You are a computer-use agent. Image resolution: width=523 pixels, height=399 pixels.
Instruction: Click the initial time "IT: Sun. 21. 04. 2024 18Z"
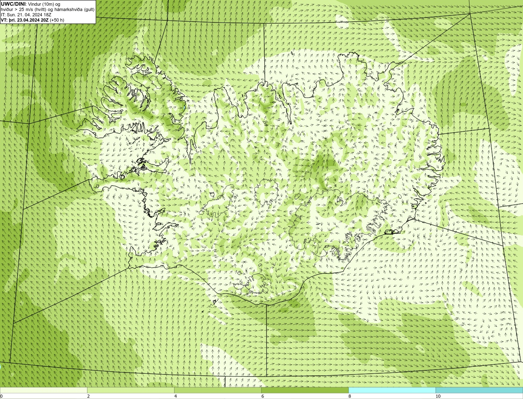(26, 15)
